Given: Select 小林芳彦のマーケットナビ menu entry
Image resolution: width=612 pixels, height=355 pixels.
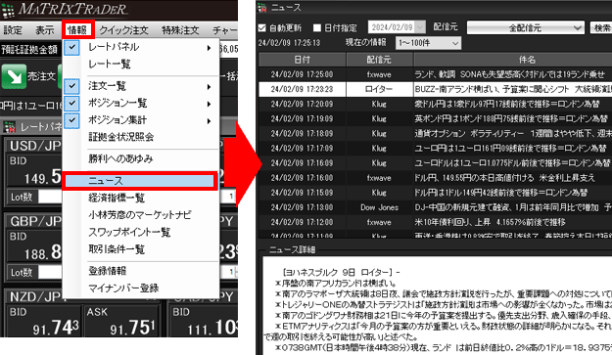Looking at the screenshot, I should pyautogui.click(x=140, y=215).
